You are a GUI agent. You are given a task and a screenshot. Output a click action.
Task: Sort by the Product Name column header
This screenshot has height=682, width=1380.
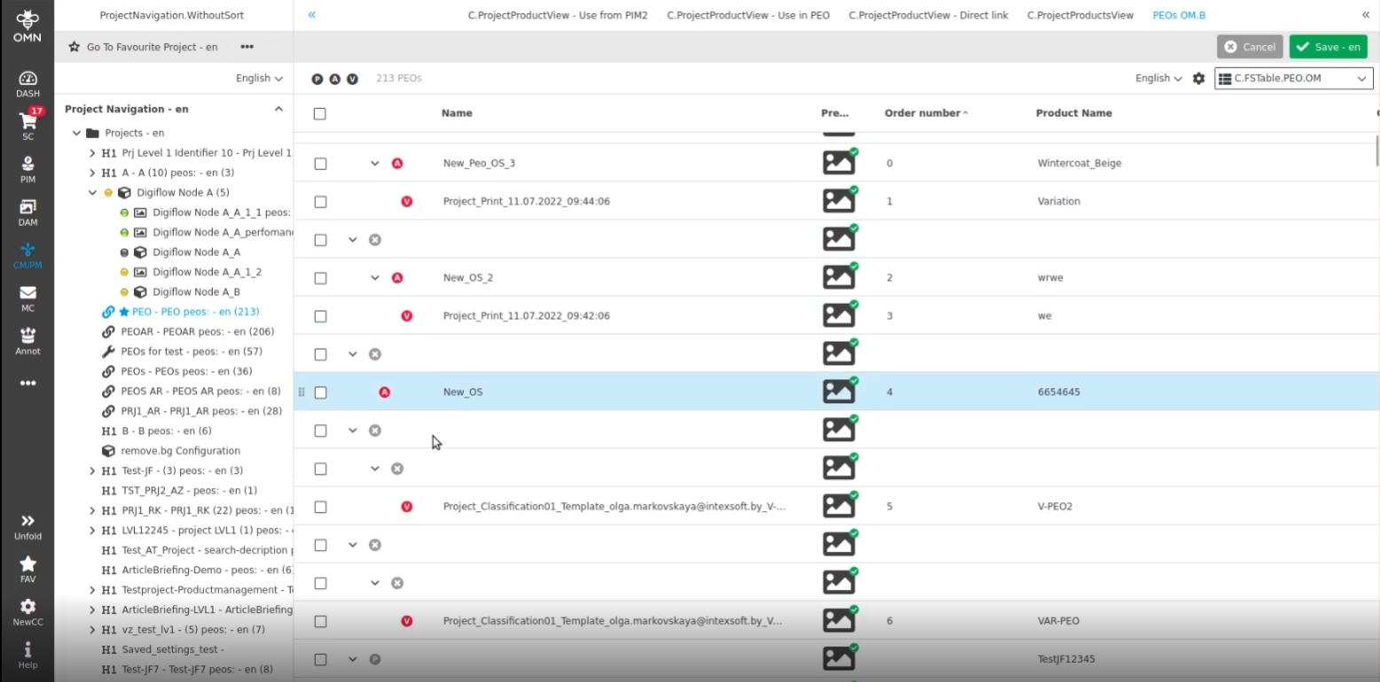(1074, 113)
